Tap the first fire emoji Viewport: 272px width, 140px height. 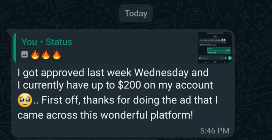coord(35,55)
